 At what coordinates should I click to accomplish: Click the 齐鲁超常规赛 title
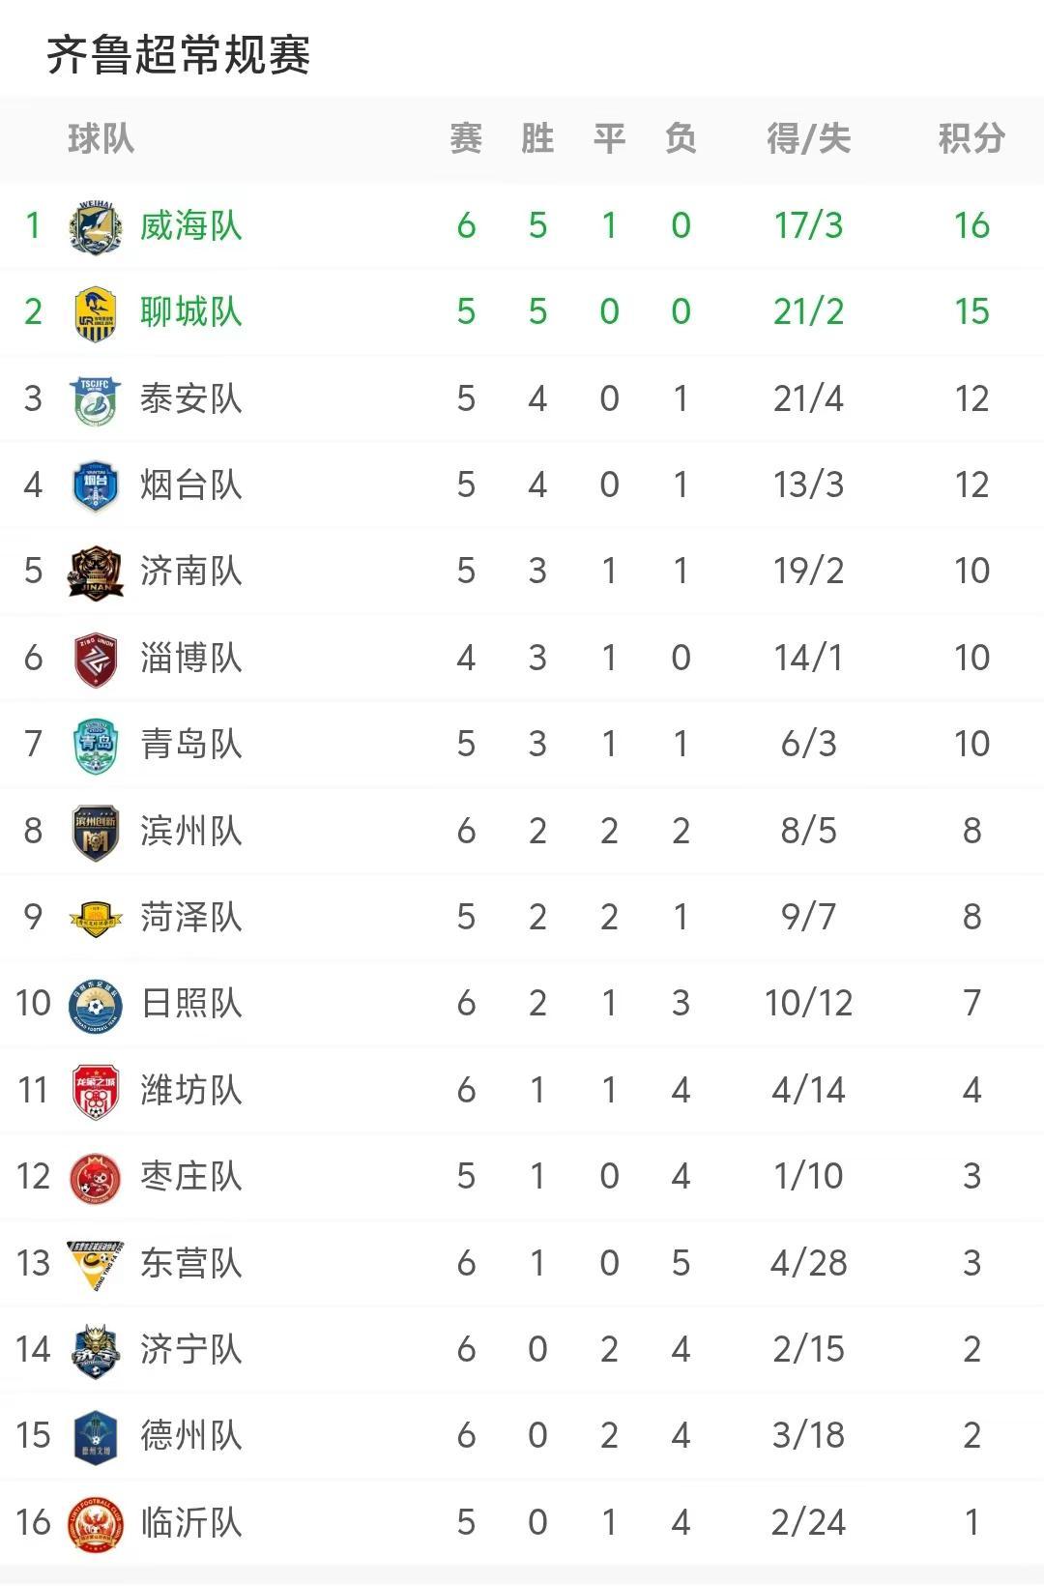point(178,54)
